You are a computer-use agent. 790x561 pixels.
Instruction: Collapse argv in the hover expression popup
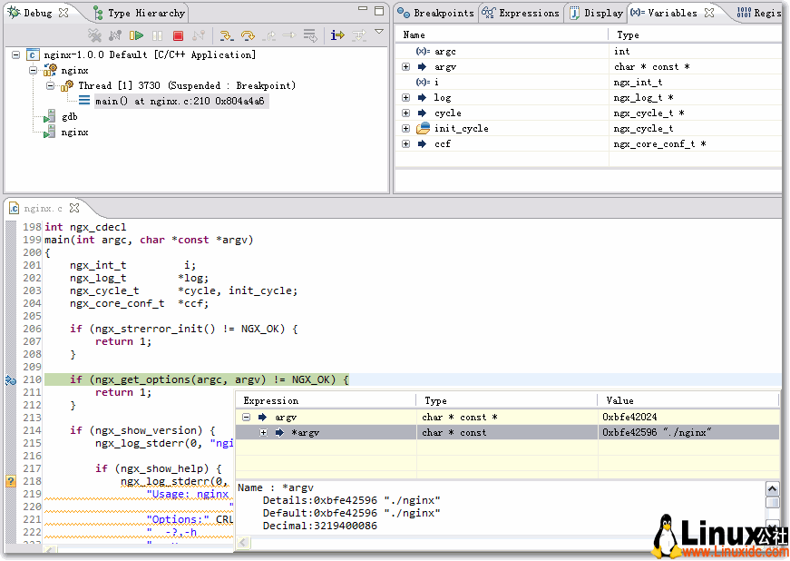[246, 417]
